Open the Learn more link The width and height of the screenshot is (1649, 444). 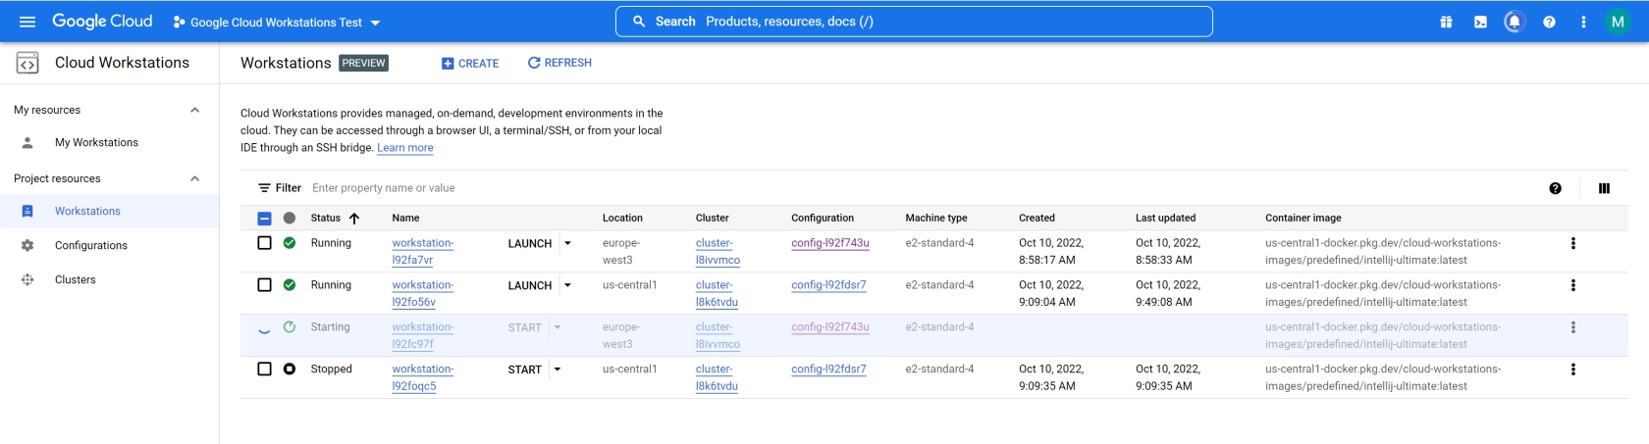(x=404, y=148)
